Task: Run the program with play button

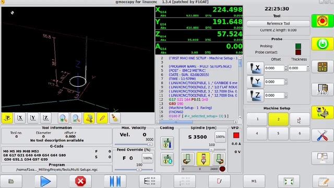Action: coord(45,181)
